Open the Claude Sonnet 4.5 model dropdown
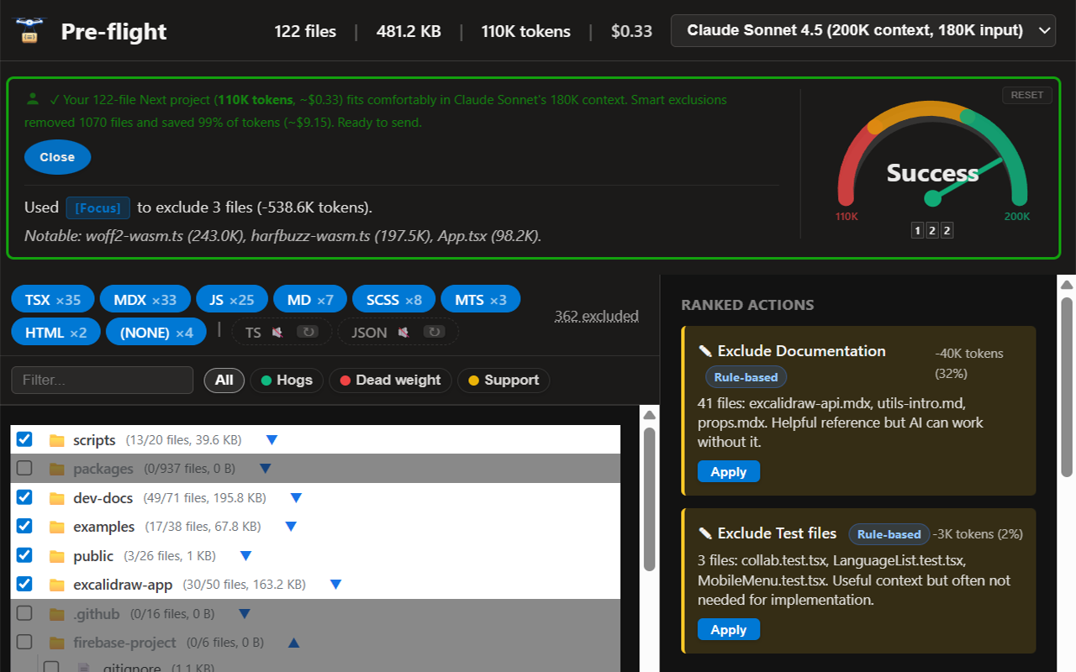This screenshot has width=1076, height=672. pos(862,30)
